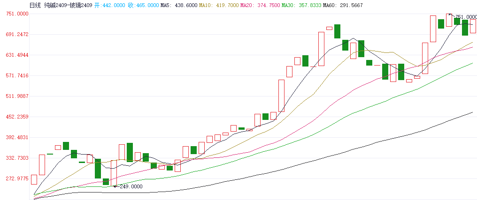Select the MA30: 357.8333 indicator label

pyautogui.click(x=301, y=6)
